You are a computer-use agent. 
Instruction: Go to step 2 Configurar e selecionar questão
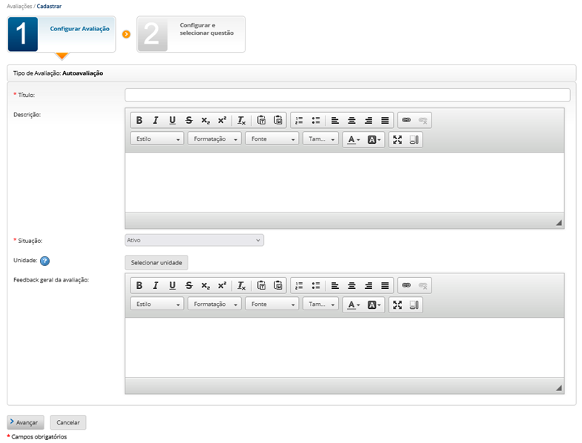click(x=191, y=33)
